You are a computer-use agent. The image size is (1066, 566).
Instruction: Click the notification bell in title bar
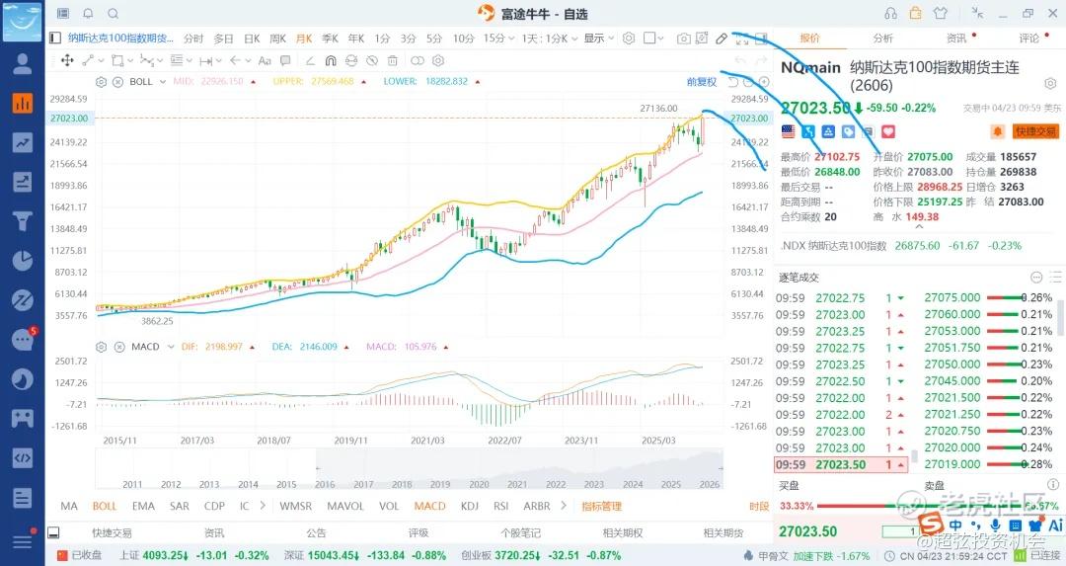click(x=88, y=14)
